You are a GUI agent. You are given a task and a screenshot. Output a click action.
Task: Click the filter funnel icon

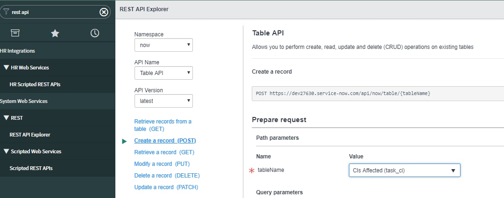pos(6,12)
